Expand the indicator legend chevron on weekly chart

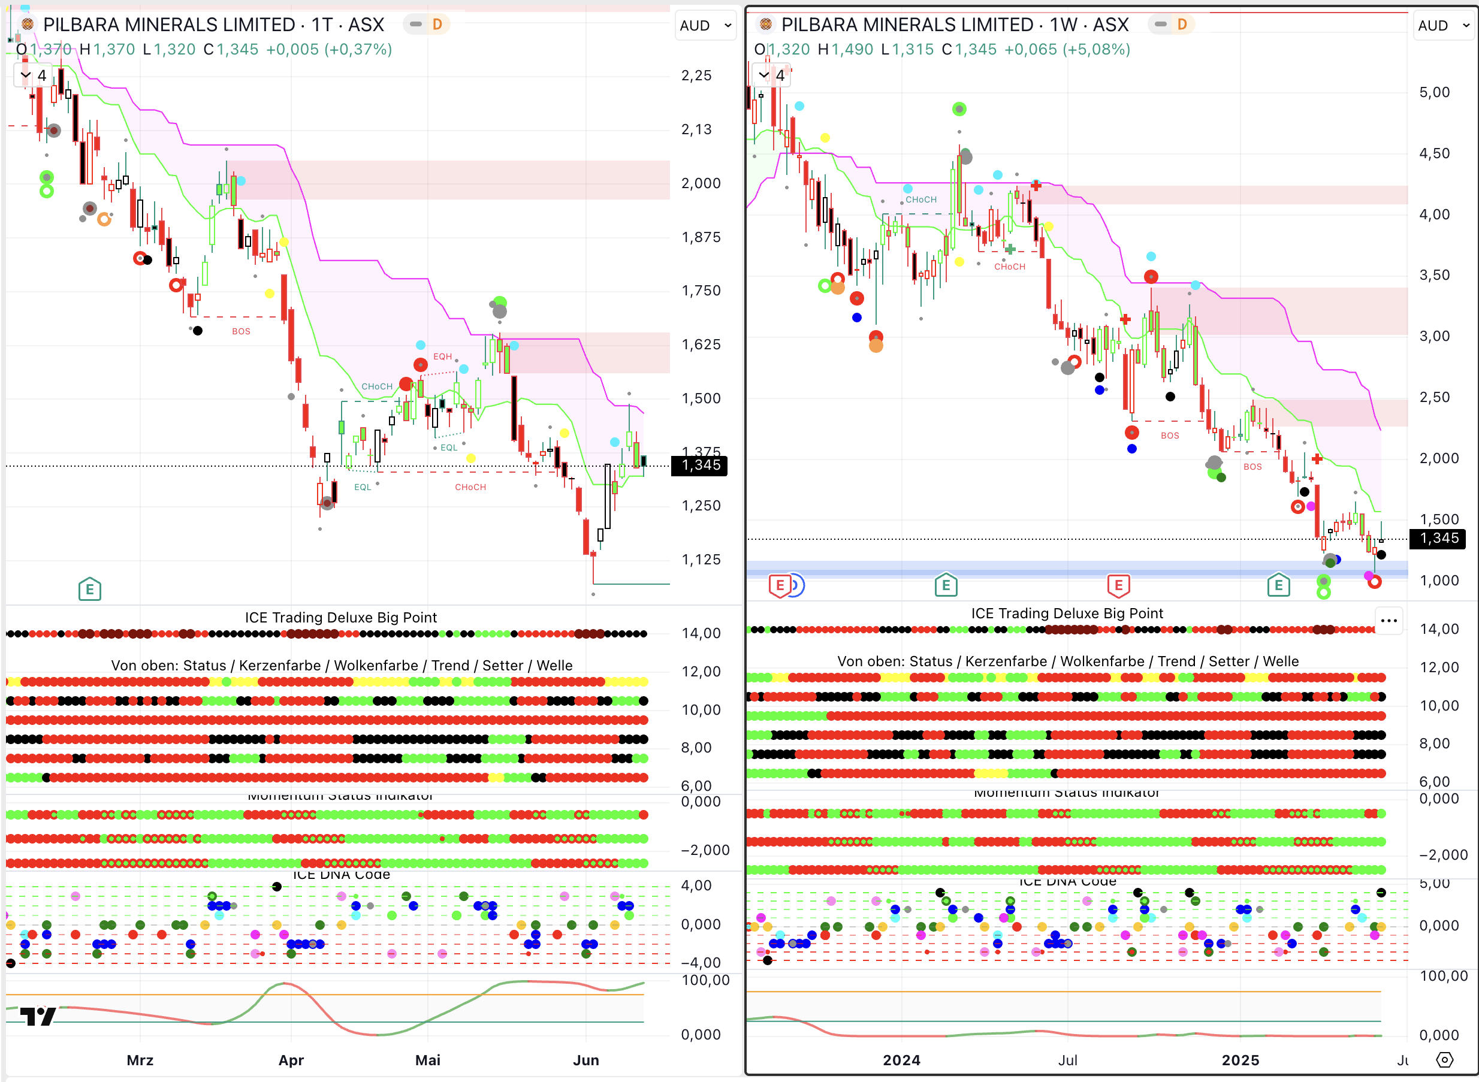[763, 75]
